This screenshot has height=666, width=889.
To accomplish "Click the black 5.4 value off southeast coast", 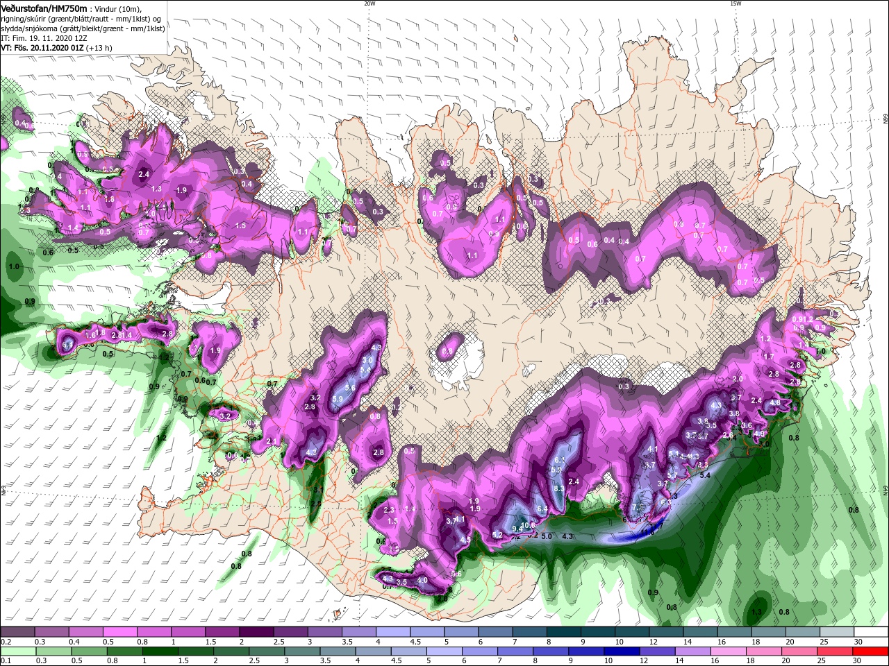I will coord(704,475).
